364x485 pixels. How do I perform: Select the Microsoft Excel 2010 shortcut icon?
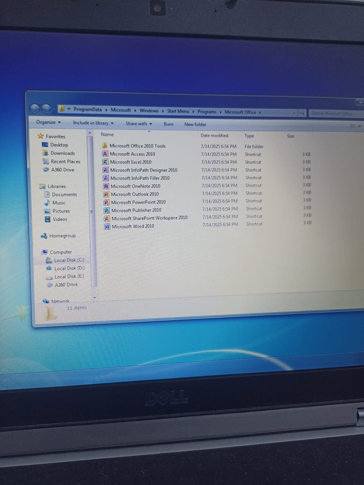(x=106, y=162)
